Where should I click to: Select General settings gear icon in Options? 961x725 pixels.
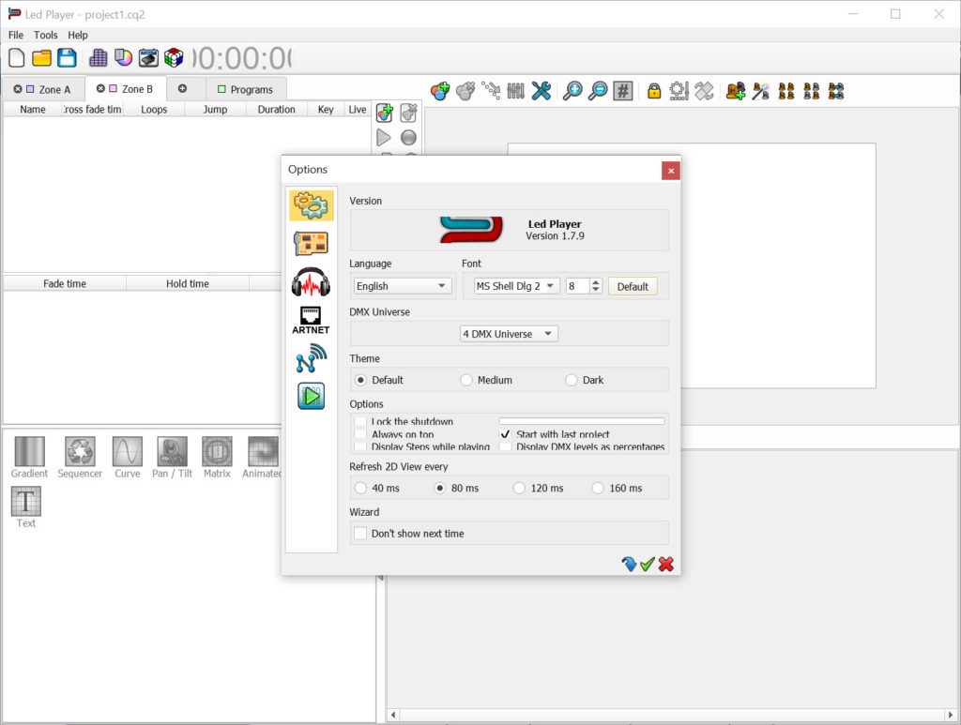coord(312,205)
